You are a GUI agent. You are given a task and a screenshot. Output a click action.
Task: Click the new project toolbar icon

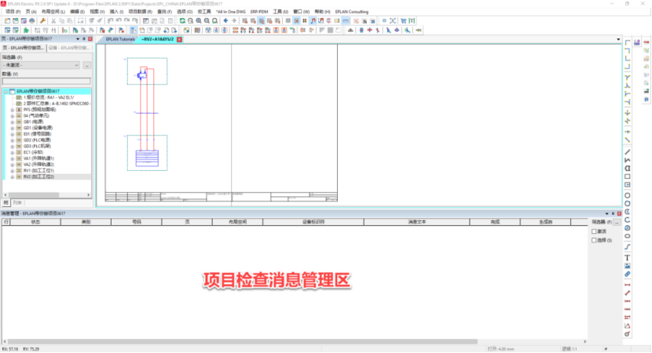pos(8,20)
